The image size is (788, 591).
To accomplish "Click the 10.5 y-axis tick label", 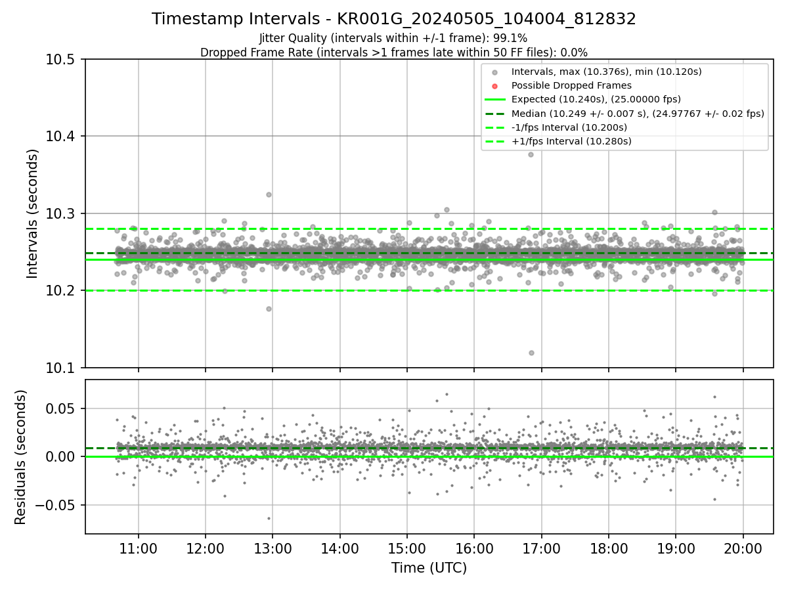I will 62,60.
